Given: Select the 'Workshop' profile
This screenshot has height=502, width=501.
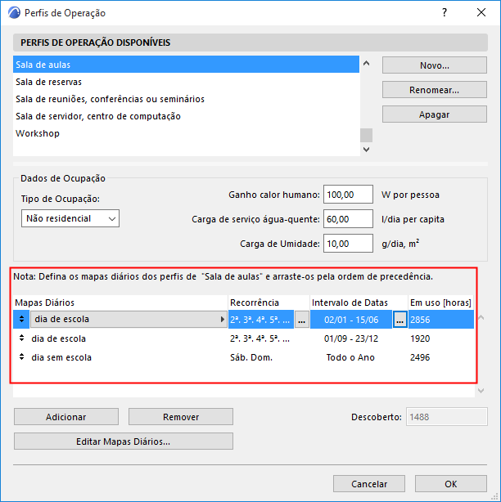Looking at the screenshot, I should pyautogui.click(x=186, y=133).
